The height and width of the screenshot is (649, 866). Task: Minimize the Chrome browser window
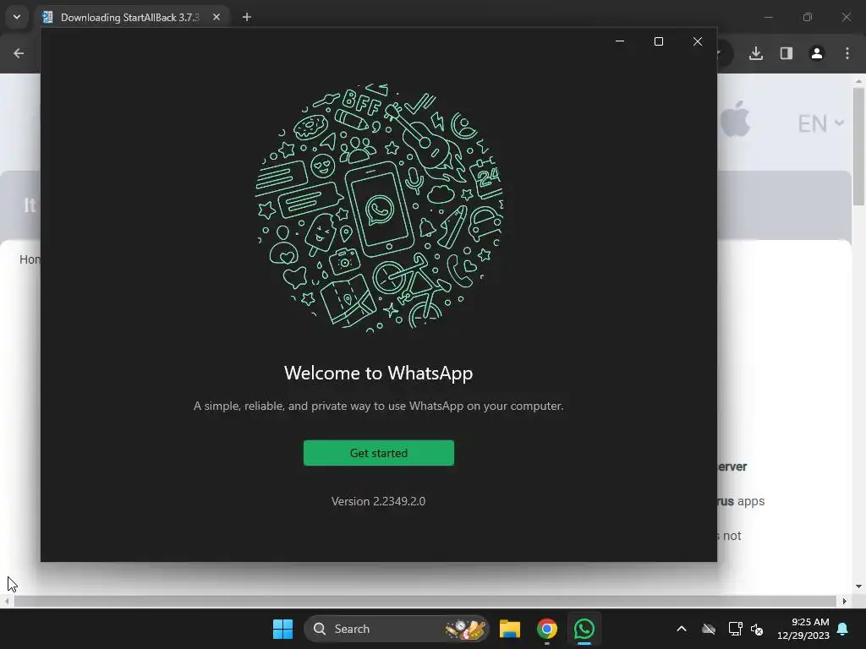pos(768,17)
